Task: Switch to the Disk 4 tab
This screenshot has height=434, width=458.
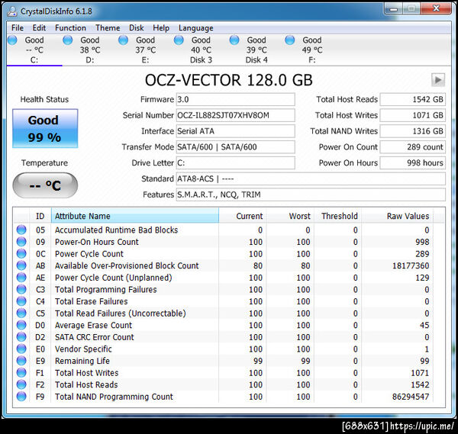Action: coord(256,50)
